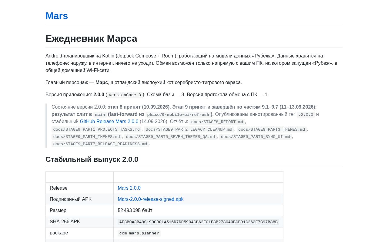Click docs/STAGE9_PART7_RELEASE_READINESS.md path
The width and height of the screenshot is (388, 242).
[x=100, y=144]
